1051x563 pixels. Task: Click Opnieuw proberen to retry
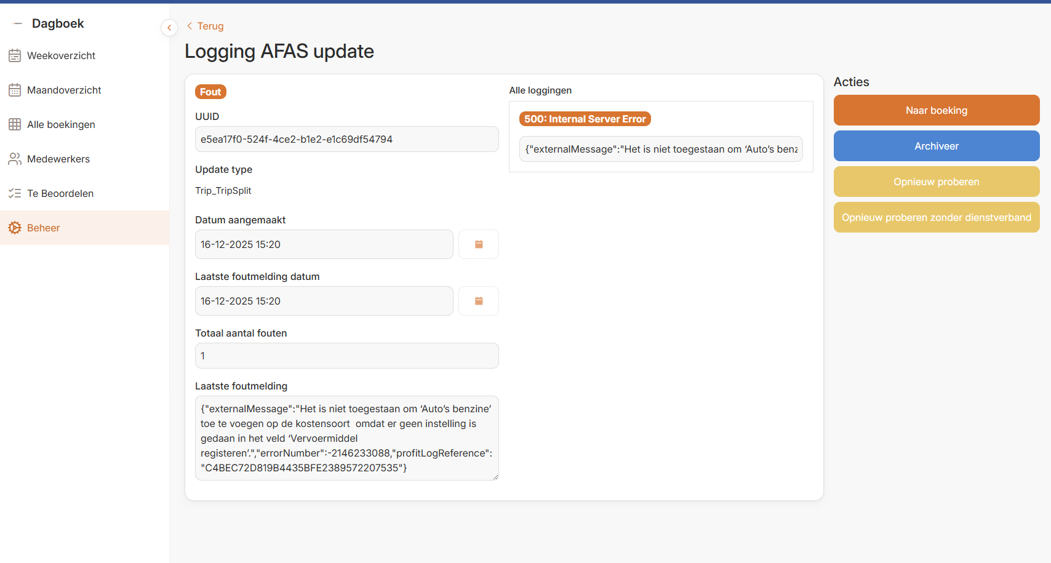point(936,182)
